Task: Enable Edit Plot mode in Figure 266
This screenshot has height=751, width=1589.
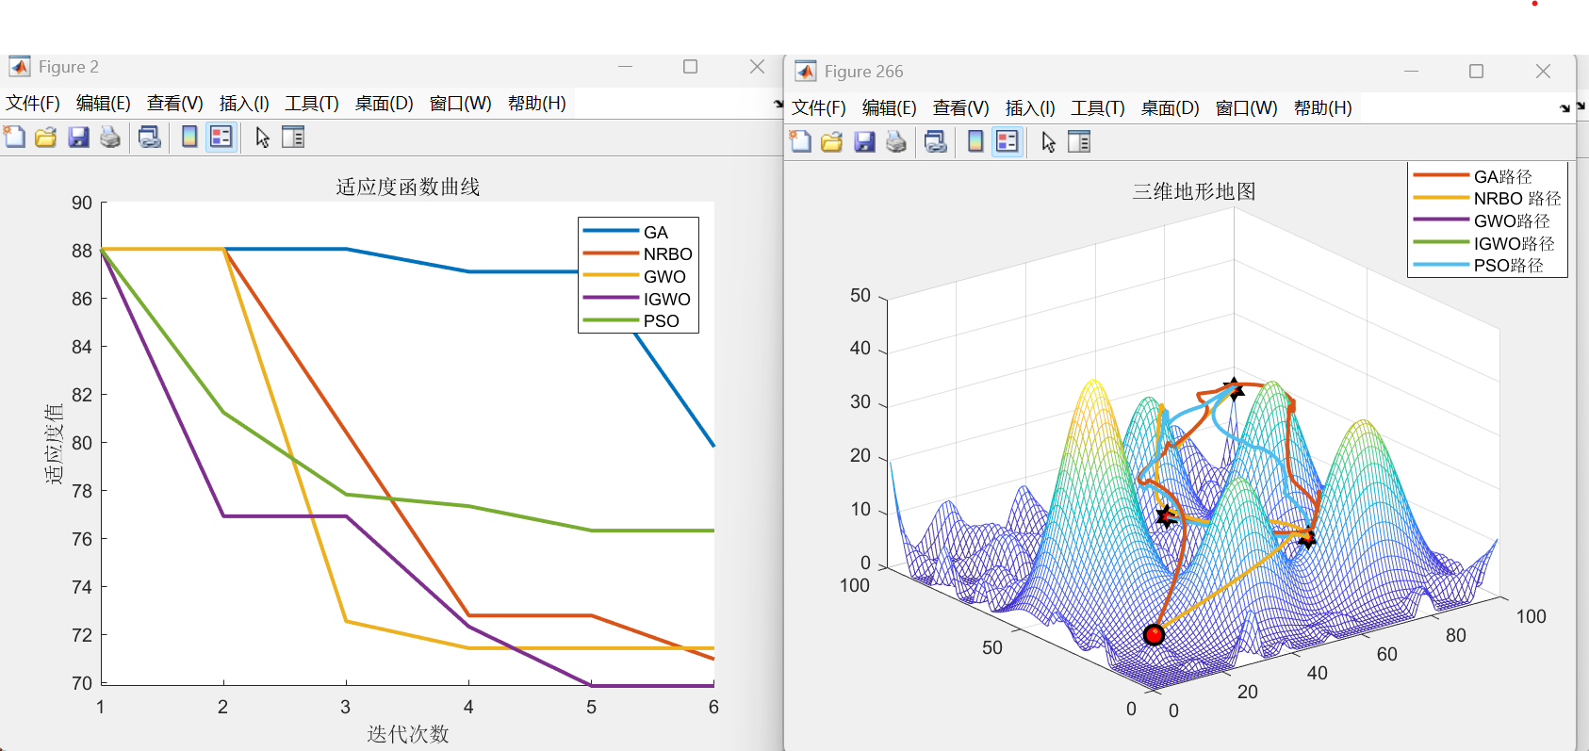Action: 1048,142
